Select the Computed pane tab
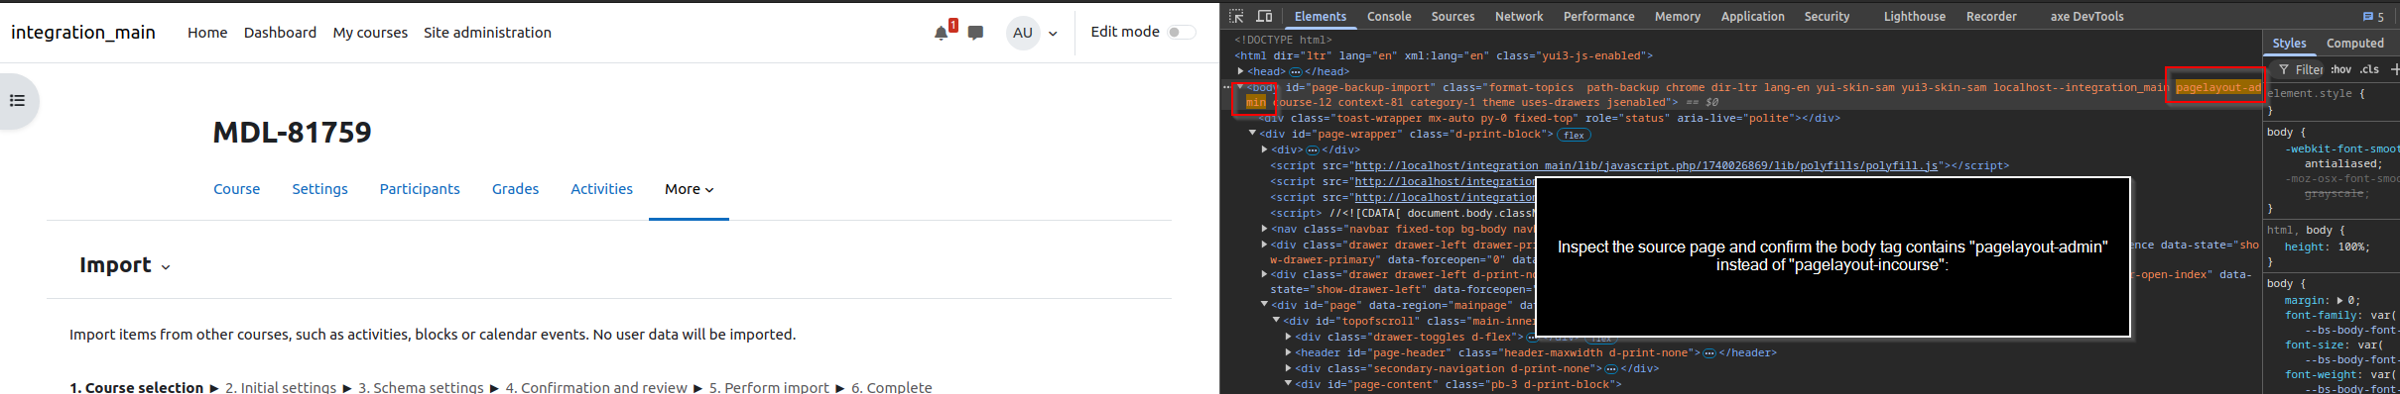Image resolution: width=2400 pixels, height=394 pixels. click(2354, 44)
